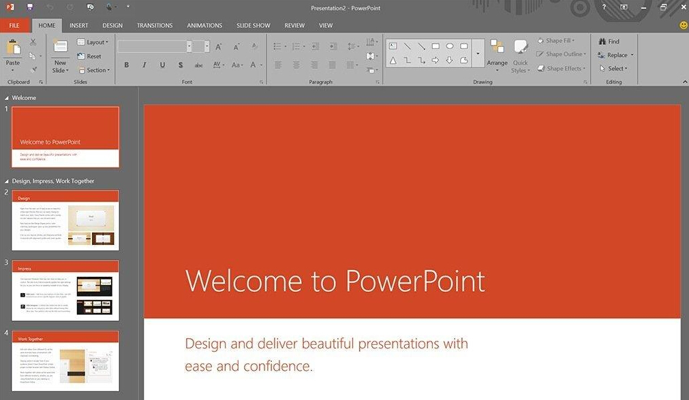Open the Shape Effects menu
This screenshot has height=400, width=689.
coord(562,69)
